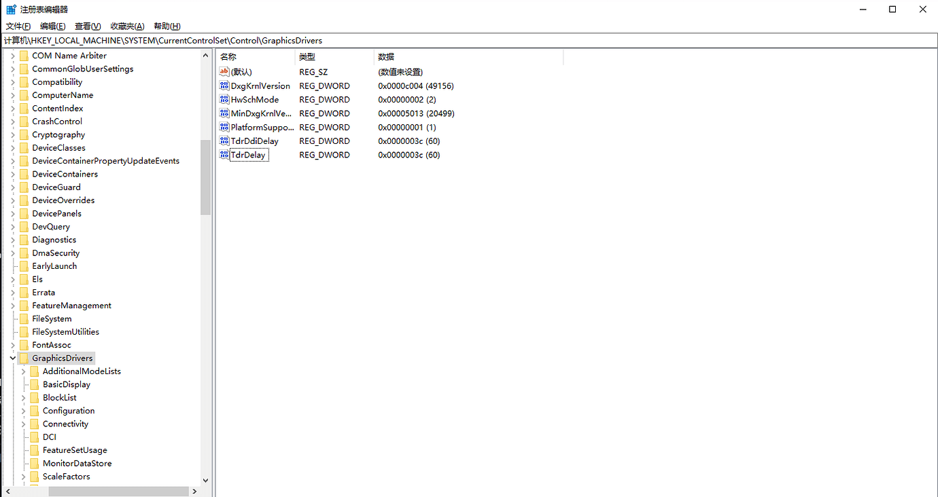Expand the DeviceClasses key arrow
The image size is (938, 497).
point(13,148)
